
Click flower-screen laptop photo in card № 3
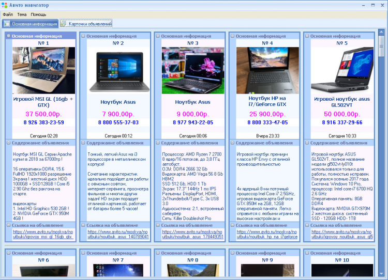pyautogui.click(x=193, y=70)
